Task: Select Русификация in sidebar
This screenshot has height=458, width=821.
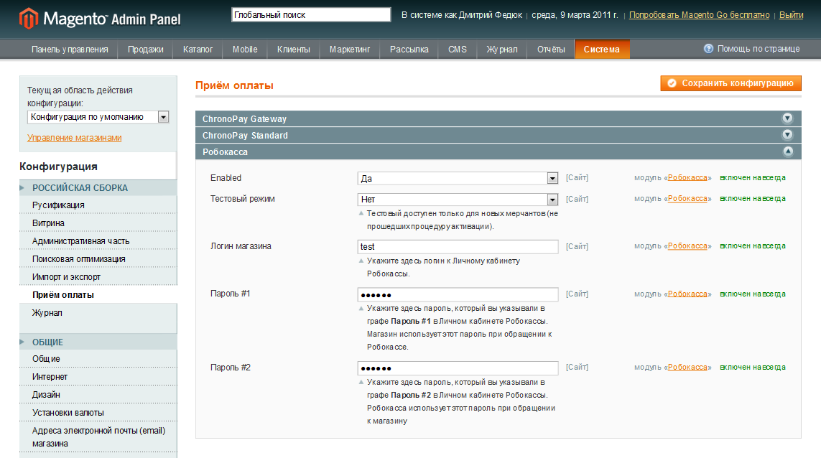Action: pyautogui.click(x=98, y=205)
